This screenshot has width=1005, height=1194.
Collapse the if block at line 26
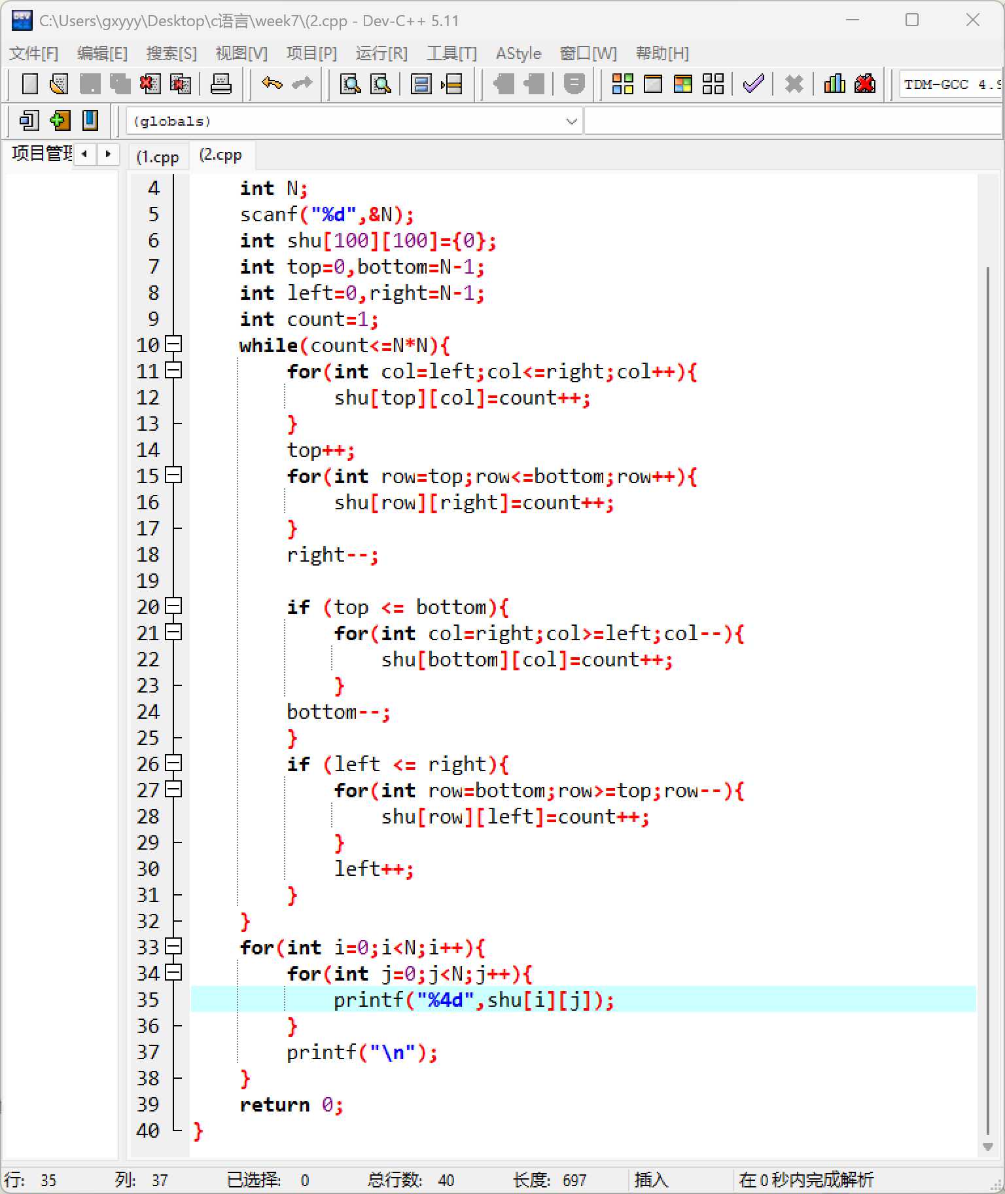pyautogui.click(x=173, y=763)
